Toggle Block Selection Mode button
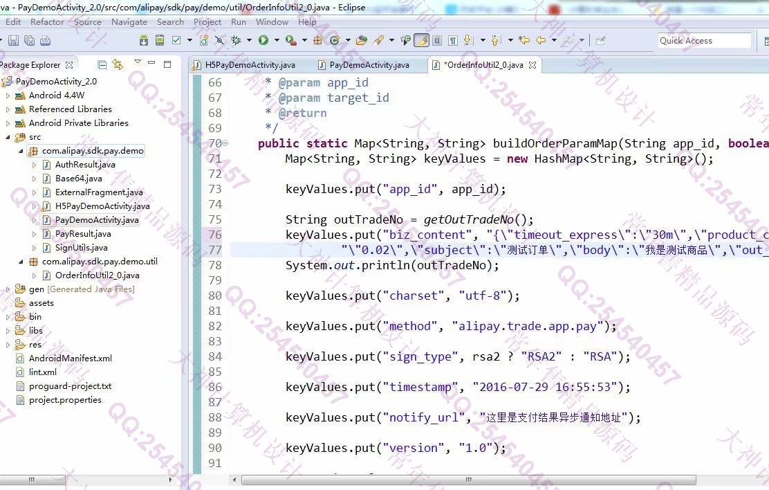Image resolution: width=769 pixels, height=490 pixels. [437, 41]
